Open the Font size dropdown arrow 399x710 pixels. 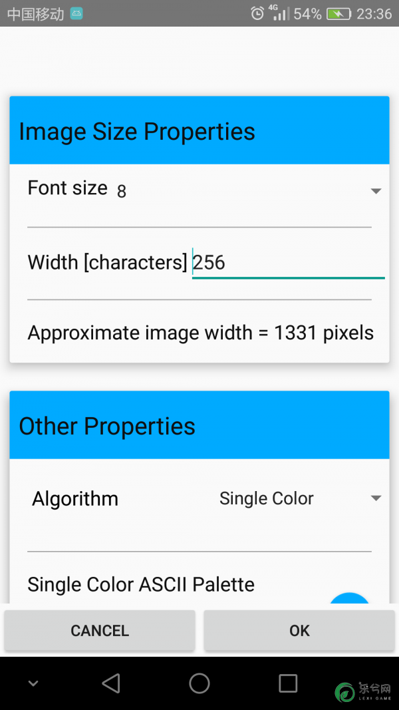tap(376, 191)
